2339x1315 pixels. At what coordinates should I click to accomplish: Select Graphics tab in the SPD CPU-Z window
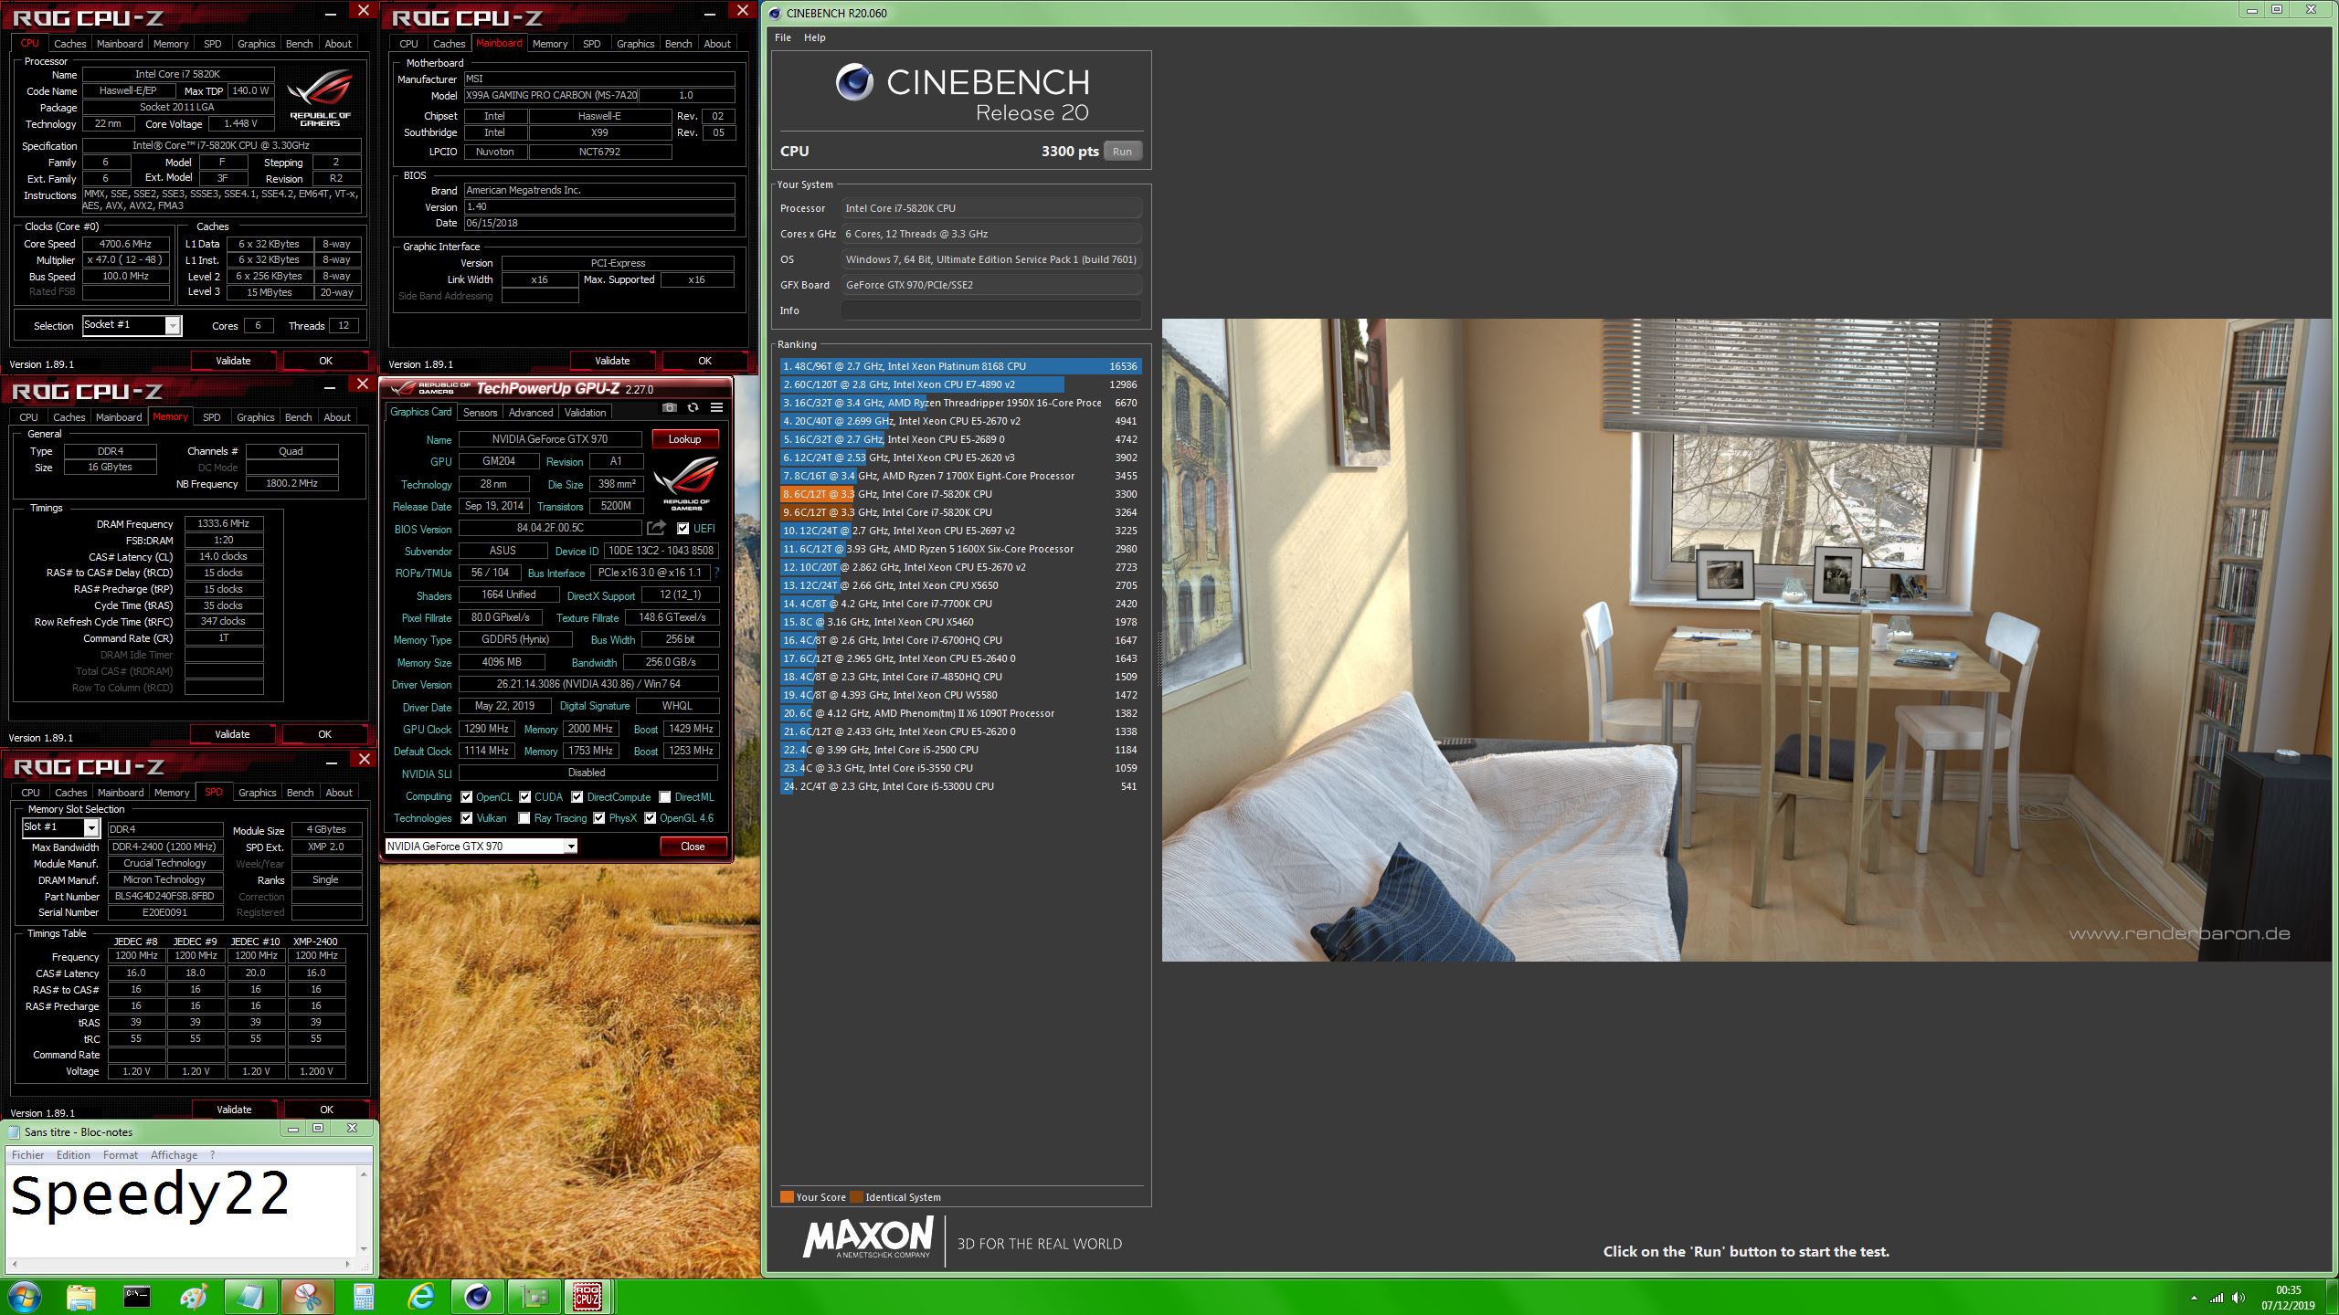(x=257, y=793)
